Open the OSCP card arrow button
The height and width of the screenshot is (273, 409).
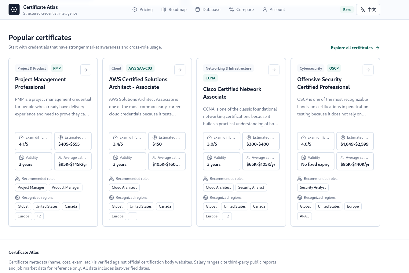click(368, 70)
